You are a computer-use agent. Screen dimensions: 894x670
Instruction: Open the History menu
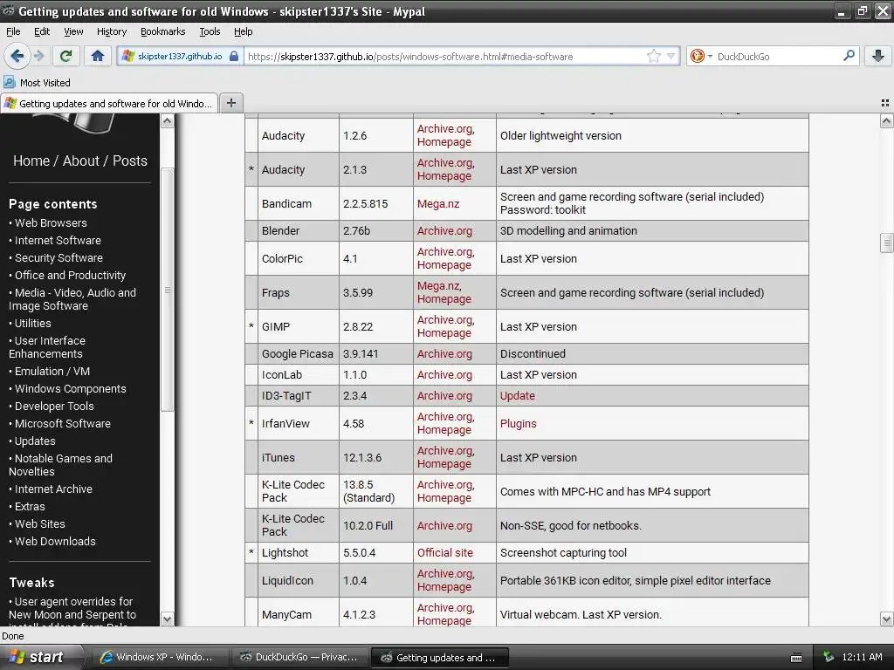tap(111, 31)
